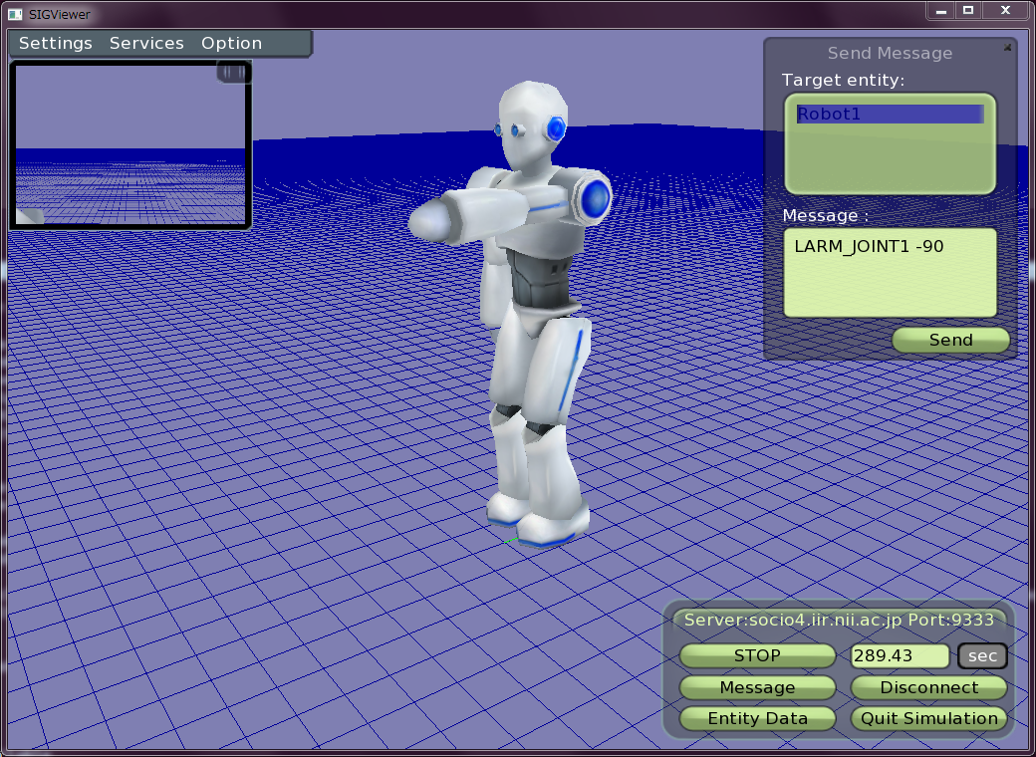Click the camera view grip handle

coord(233,73)
